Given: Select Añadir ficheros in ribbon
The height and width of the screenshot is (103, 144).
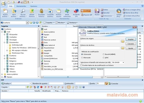Looking at the screenshot, I should coord(32,13).
